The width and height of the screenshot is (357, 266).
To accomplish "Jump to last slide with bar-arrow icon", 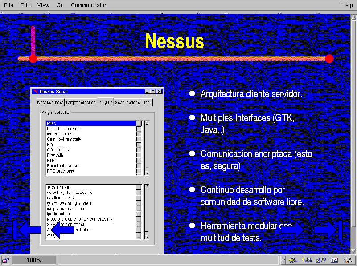I will coord(328,230).
